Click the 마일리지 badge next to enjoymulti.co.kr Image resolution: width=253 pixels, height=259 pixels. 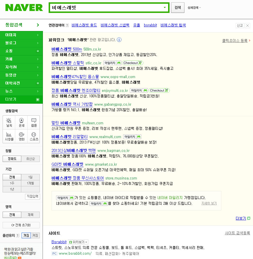point(139,90)
